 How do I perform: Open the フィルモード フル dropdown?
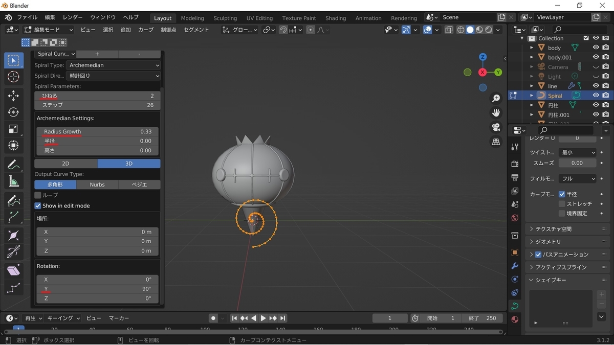[578, 178]
